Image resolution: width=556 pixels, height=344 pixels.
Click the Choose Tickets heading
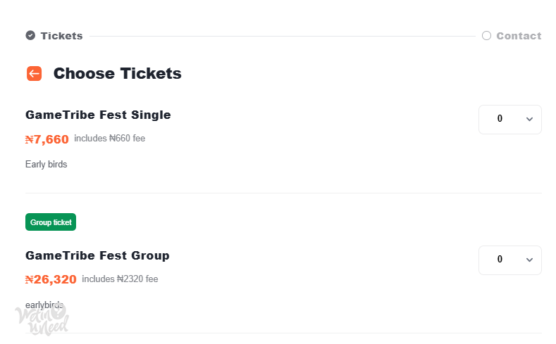click(118, 74)
